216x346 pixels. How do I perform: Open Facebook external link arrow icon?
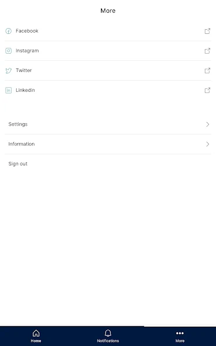tap(207, 31)
